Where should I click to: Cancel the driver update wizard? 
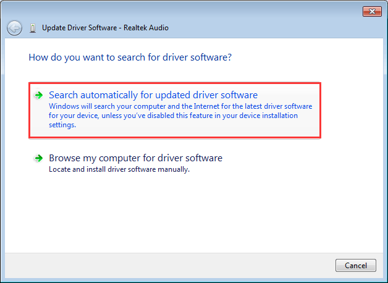356,266
